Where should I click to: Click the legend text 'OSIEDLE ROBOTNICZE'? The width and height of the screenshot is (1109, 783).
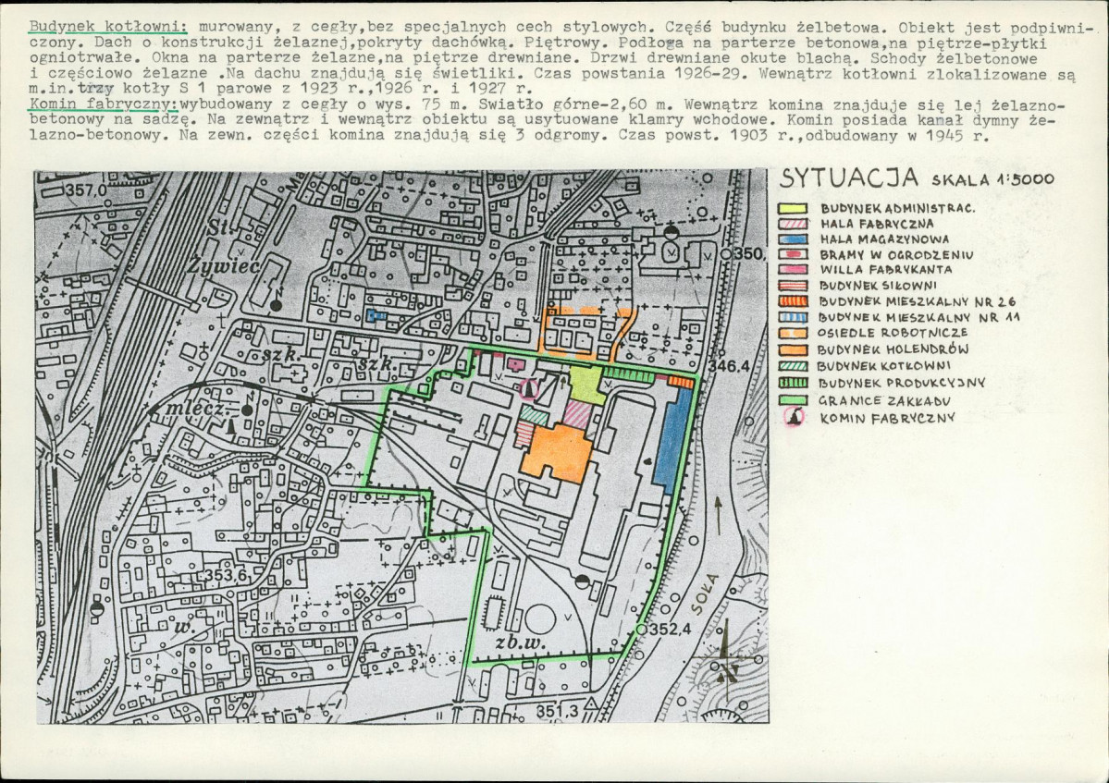pyautogui.click(x=893, y=332)
